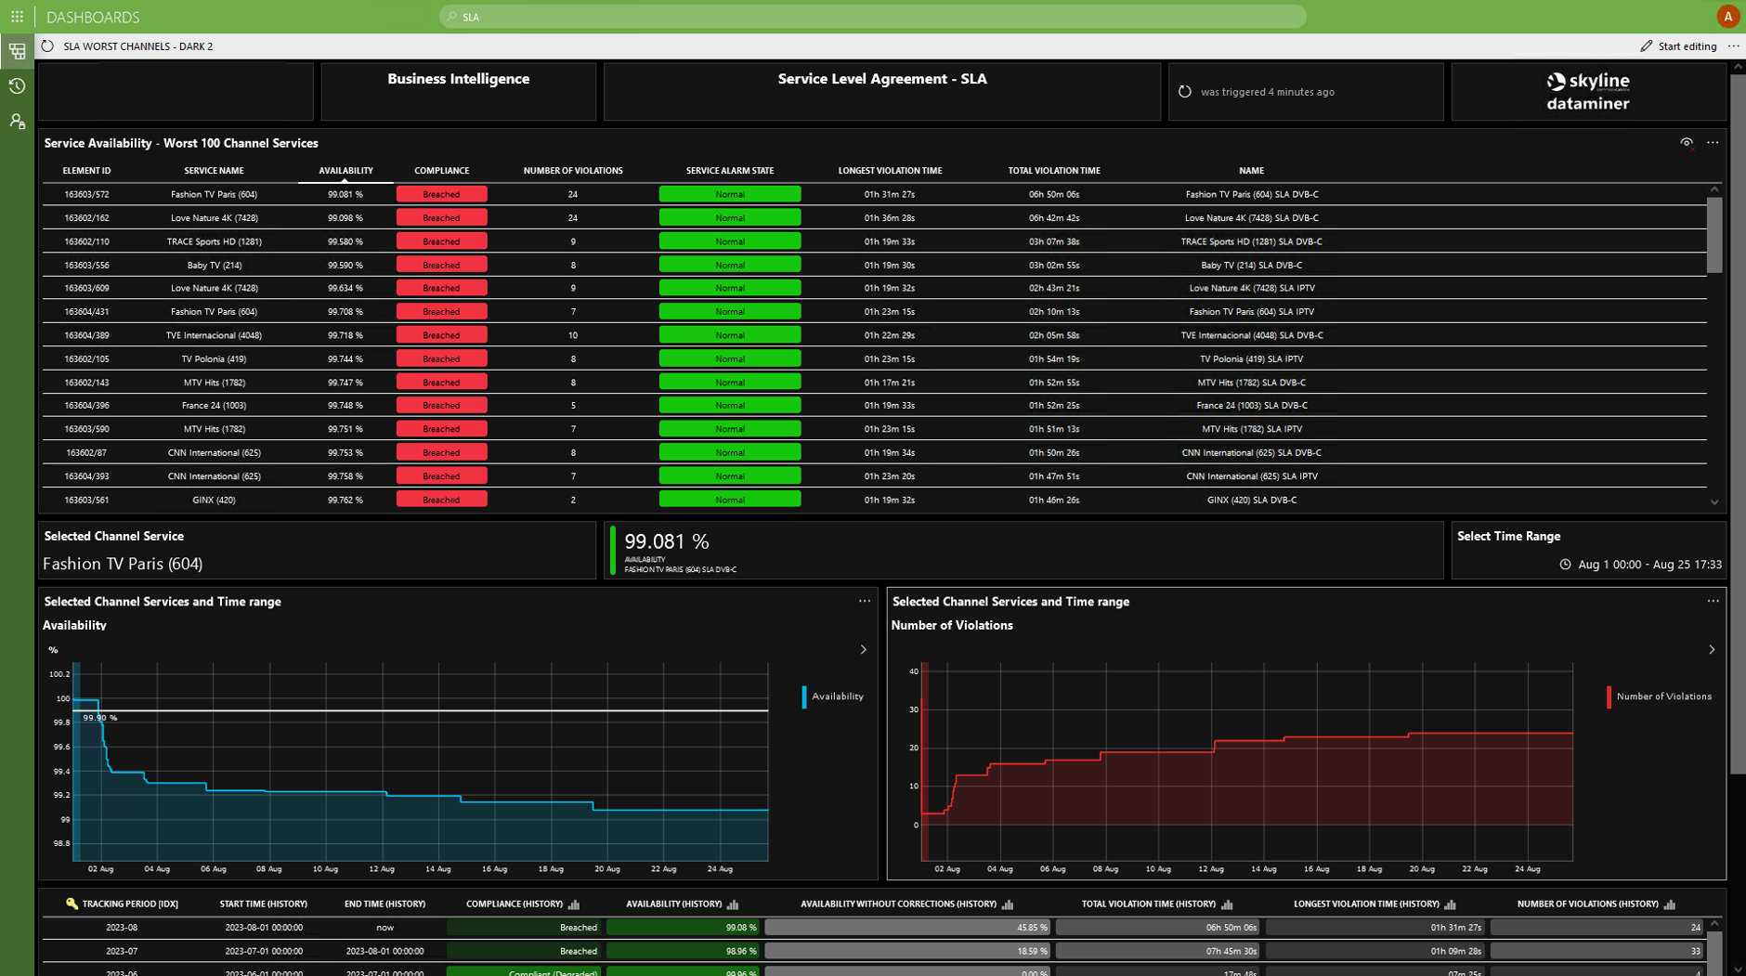Click the trigger refresh icon
Viewport: 1746px width, 976px height.
point(1184,92)
